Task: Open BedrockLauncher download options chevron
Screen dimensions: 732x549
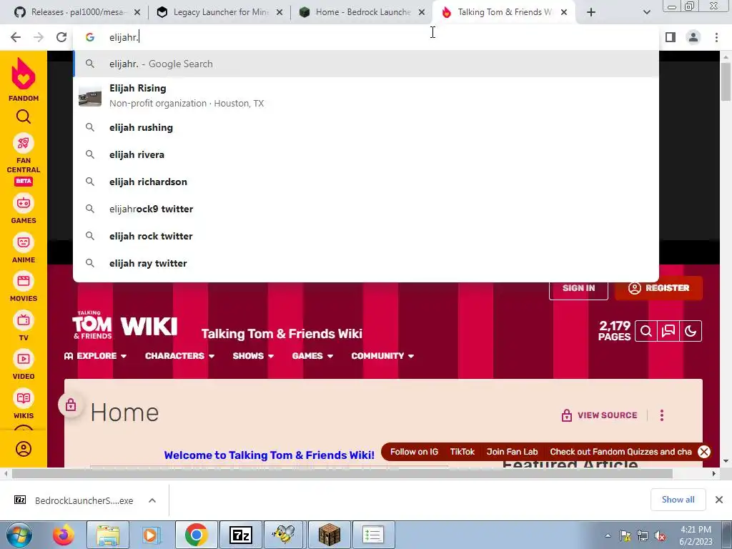Action: 152,500
